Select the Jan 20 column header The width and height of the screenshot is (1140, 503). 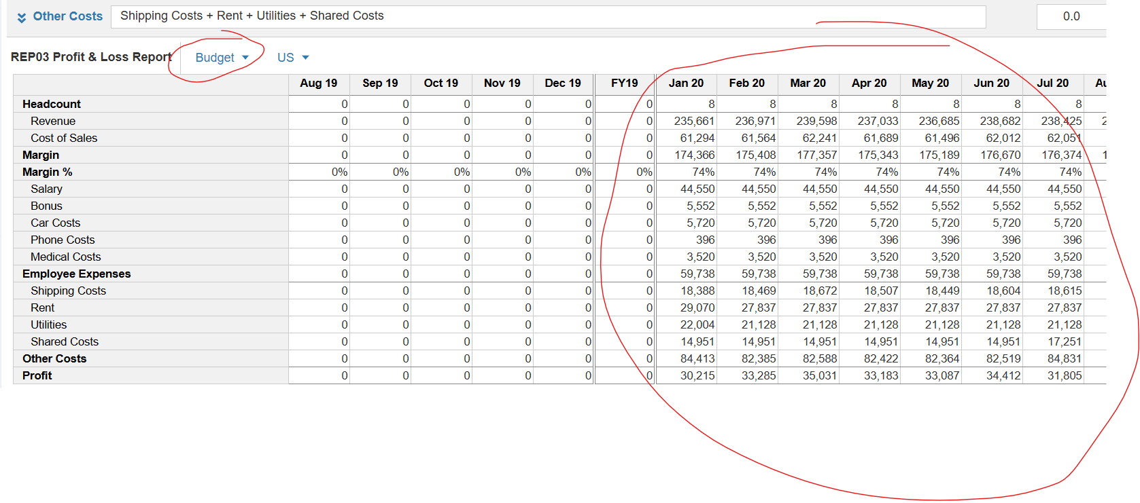[x=686, y=83]
